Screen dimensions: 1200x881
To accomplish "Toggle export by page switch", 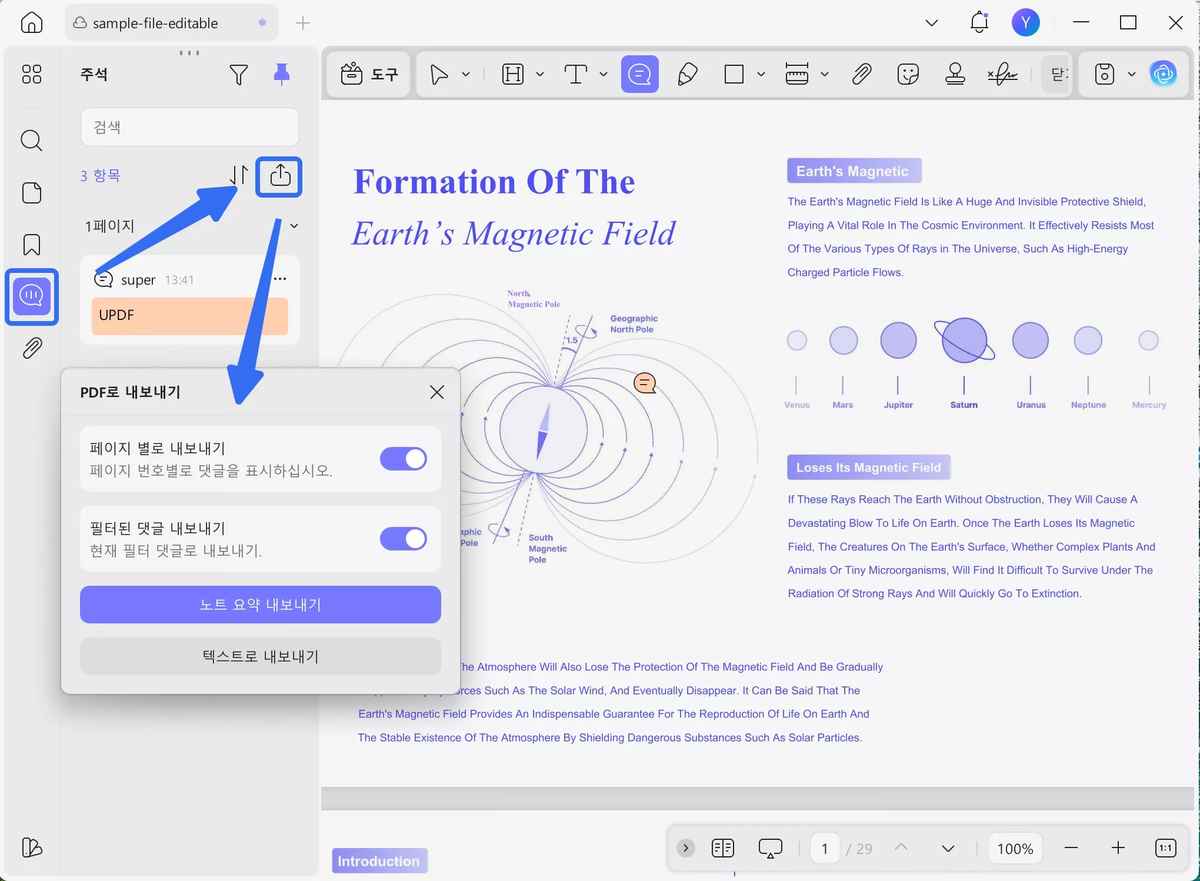I will 404,459.
